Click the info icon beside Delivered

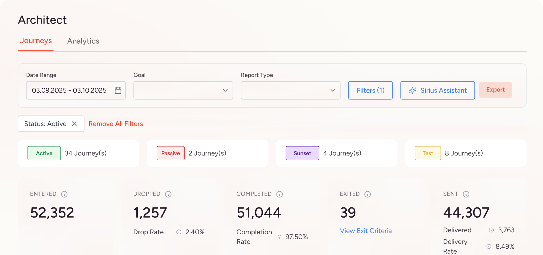point(491,230)
